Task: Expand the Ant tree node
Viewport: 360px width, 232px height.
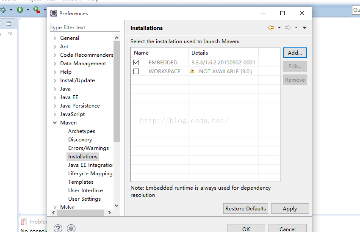Action: click(x=55, y=47)
